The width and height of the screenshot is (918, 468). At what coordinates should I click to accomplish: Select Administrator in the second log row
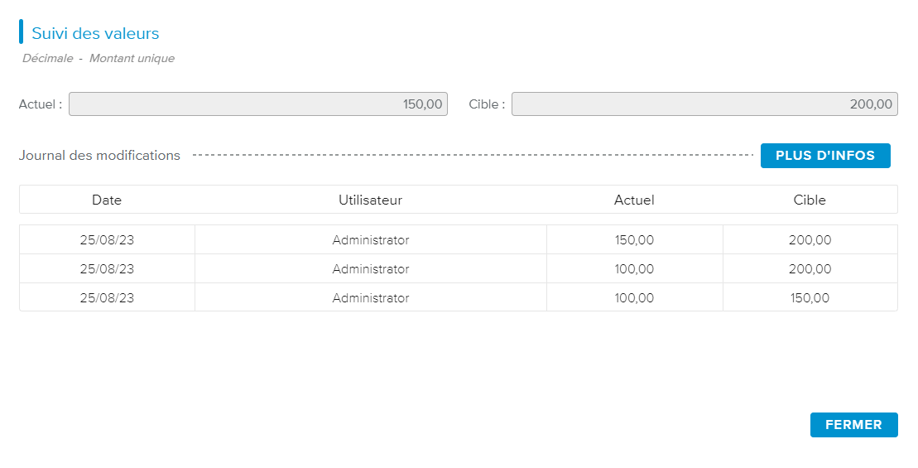(x=370, y=269)
